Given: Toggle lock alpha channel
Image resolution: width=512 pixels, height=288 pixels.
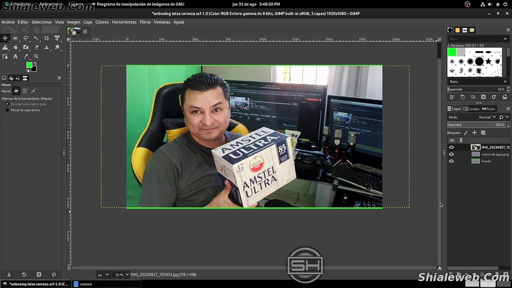Looking at the screenshot, I should click(x=483, y=133).
